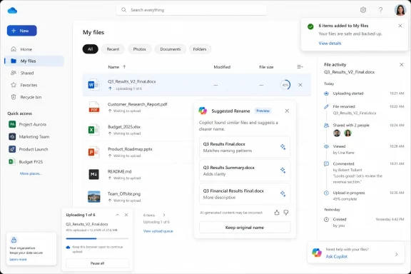
Task: Click the upload progress bar
Action: tap(97, 238)
